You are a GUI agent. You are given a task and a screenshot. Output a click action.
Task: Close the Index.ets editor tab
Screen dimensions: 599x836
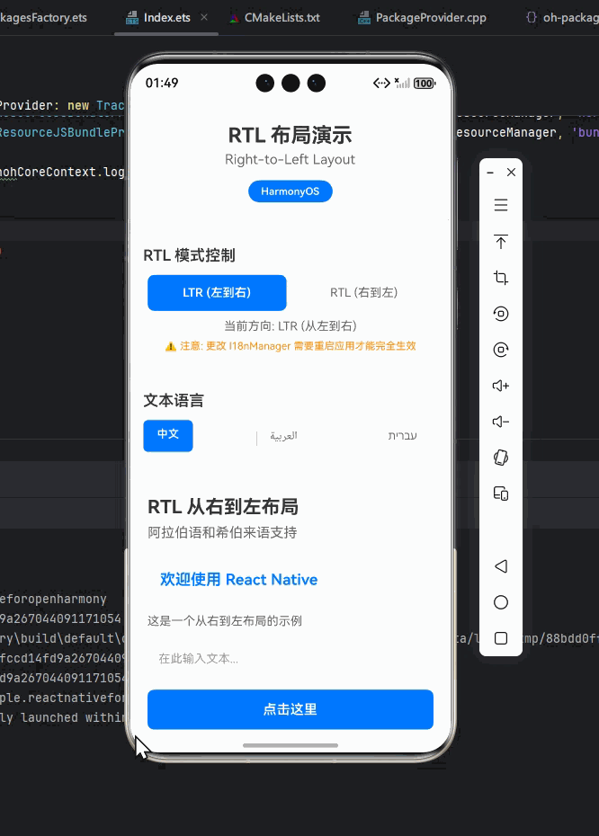pos(204,18)
